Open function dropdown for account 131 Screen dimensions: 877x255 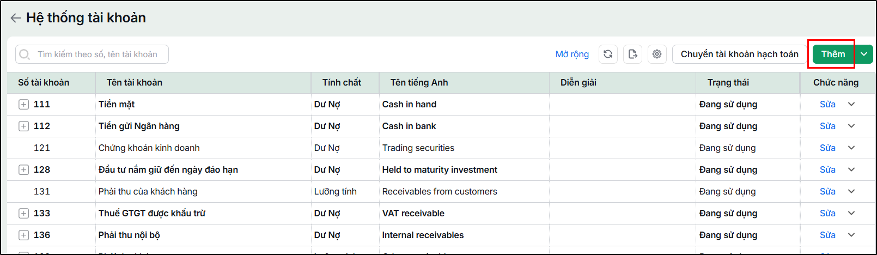[851, 191]
